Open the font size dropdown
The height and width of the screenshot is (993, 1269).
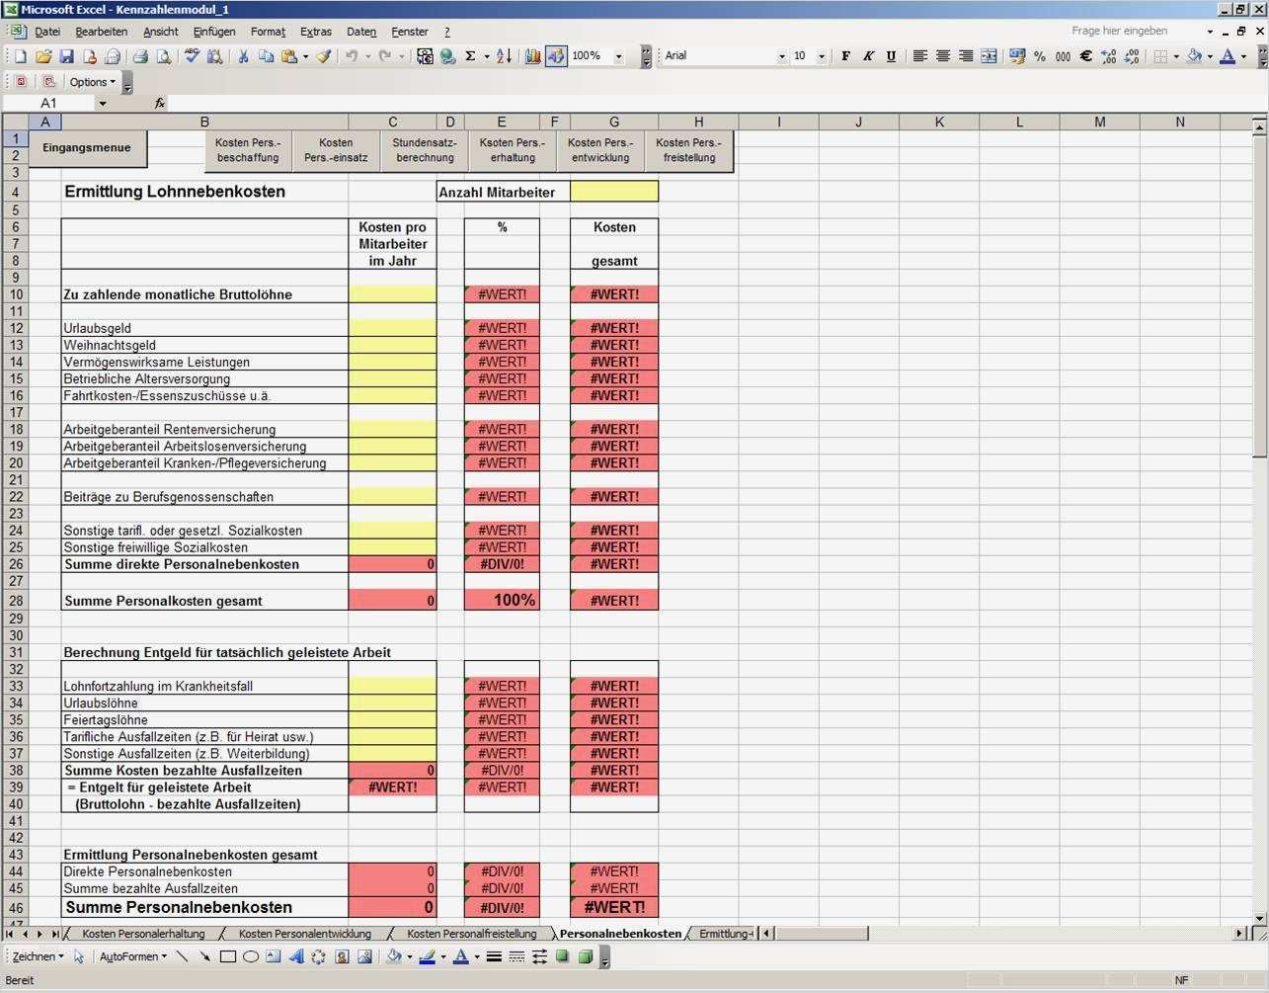pyautogui.click(x=822, y=56)
